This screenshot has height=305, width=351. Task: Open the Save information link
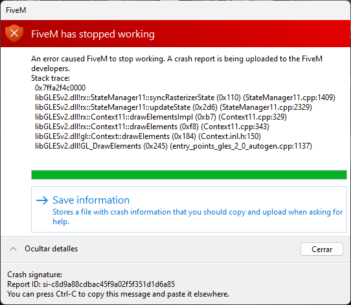tap(91, 200)
